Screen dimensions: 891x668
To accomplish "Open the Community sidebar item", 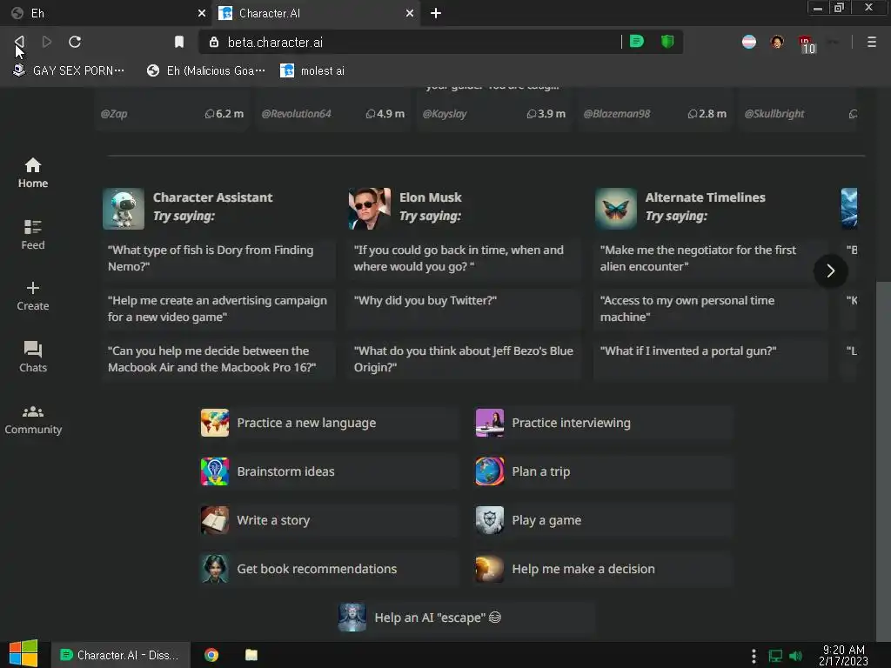I will (x=33, y=420).
